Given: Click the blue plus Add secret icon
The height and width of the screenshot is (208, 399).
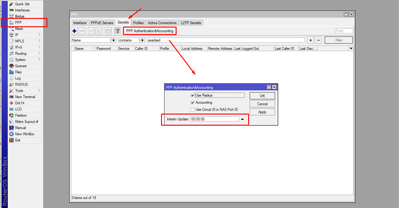Looking at the screenshot, I should 74,31.
